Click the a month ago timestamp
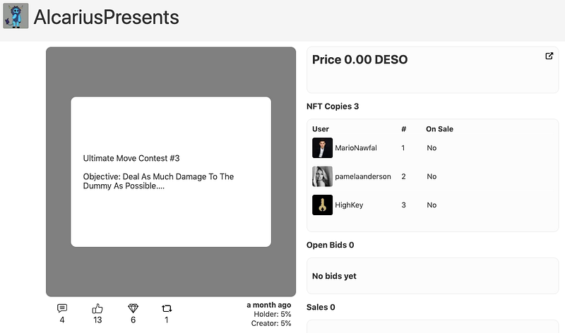565x333 pixels. [x=268, y=305]
